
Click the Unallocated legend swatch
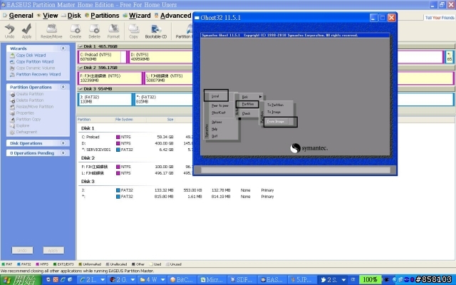click(x=108, y=264)
